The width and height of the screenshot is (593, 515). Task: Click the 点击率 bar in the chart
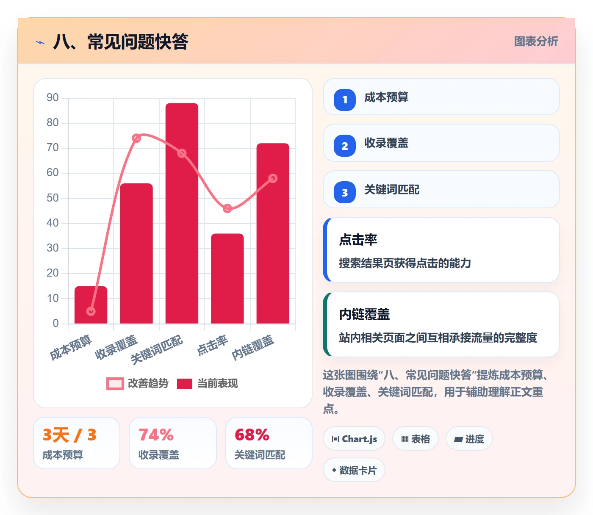click(x=227, y=279)
